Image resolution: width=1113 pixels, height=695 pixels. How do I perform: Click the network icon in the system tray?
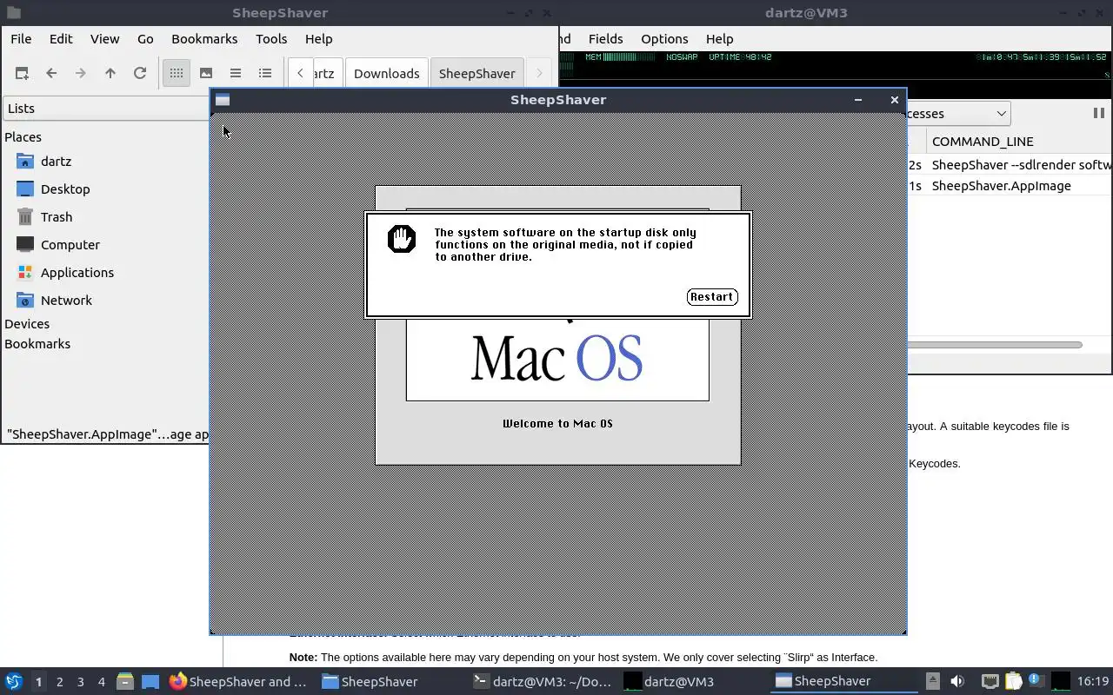[x=990, y=682]
